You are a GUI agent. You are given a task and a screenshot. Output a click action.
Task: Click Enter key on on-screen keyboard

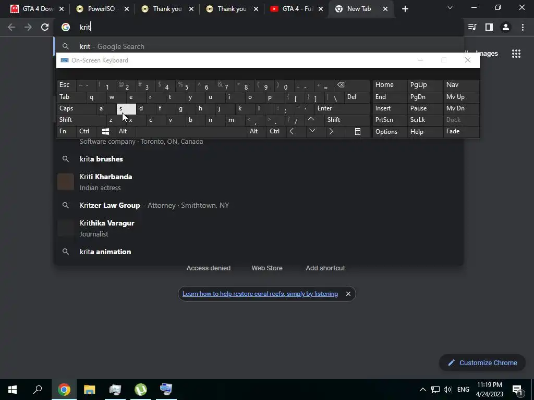tap(342, 108)
